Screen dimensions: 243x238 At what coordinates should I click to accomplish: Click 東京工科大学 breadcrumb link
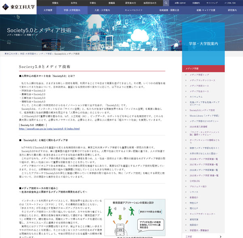click(11, 54)
